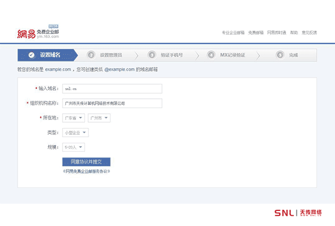This screenshot has width=335, height=226.
Task: Select the 设置管理员 step label
Action: click(111, 55)
